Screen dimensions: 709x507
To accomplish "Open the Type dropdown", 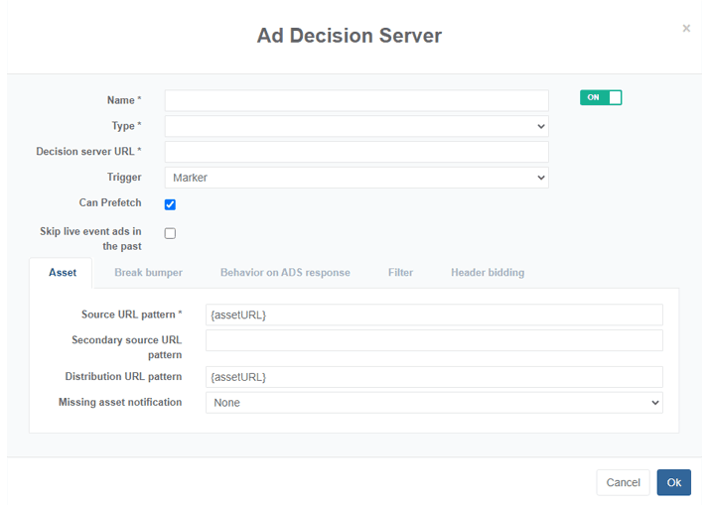I will pyautogui.click(x=356, y=126).
